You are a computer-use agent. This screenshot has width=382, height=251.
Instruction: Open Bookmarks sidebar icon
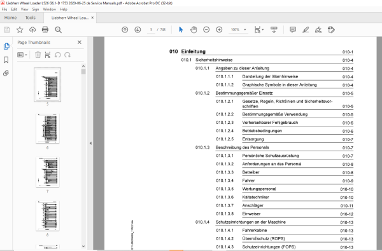tap(6, 60)
